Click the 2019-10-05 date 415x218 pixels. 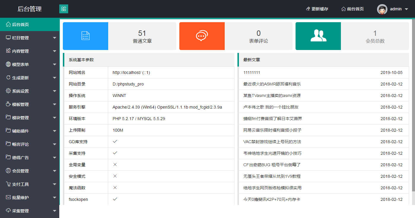click(x=391, y=72)
